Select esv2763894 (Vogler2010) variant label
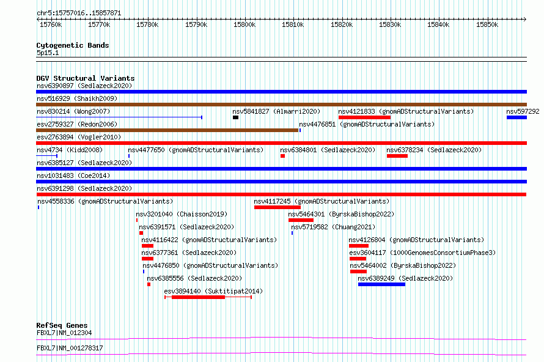Viewport: 544px width, 362px height. pyautogui.click(x=79, y=137)
